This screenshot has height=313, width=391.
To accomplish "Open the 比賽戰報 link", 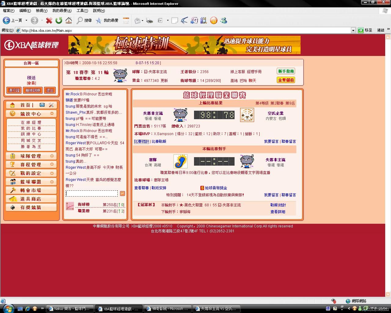I will (159, 142).
